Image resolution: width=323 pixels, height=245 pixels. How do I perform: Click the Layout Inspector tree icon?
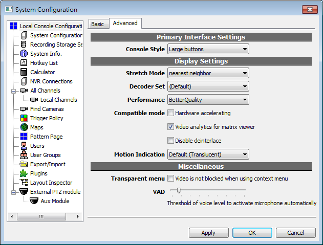[24, 183]
